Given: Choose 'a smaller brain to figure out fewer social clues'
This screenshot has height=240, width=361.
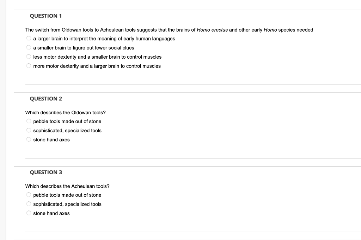Looking at the screenshot, I should click(x=29, y=47).
